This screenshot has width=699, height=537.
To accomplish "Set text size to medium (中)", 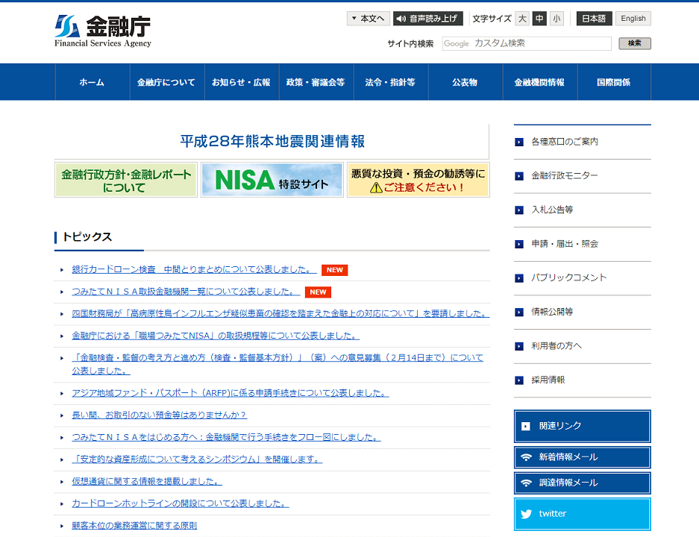I will pos(539,19).
